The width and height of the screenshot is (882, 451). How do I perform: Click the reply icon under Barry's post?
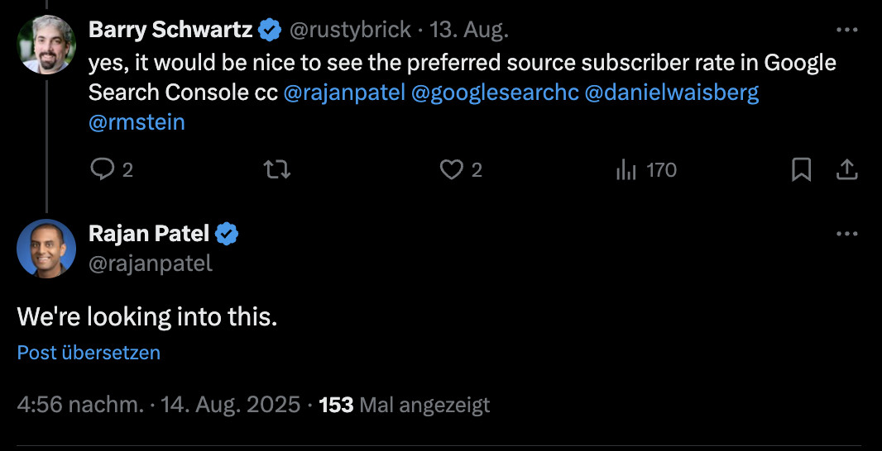(102, 170)
